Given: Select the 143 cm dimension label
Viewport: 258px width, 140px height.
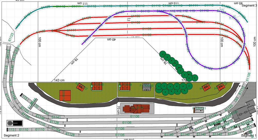Looking at the screenshot, I should click(59, 80).
